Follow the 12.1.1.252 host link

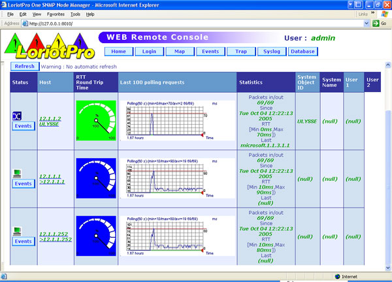[x=54, y=234]
